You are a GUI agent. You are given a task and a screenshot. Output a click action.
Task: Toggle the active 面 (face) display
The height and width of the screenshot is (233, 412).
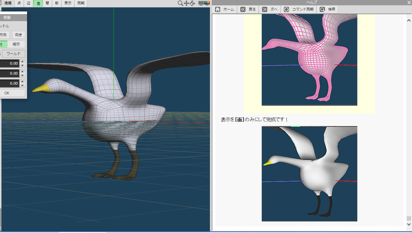point(38,3)
